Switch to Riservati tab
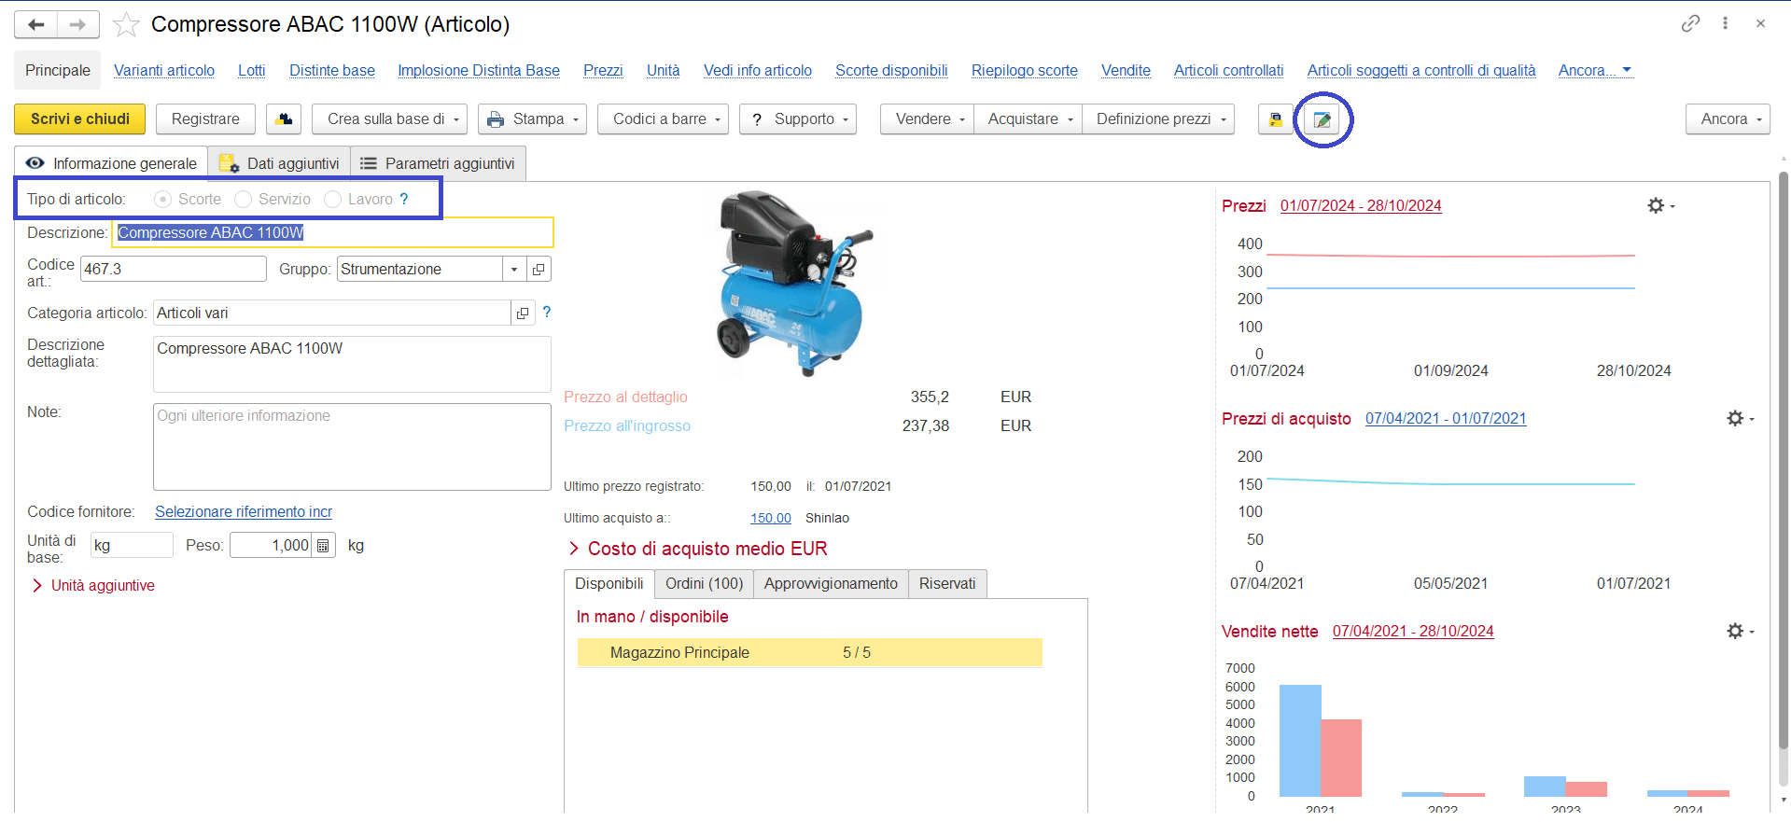1791x822 pixels. [947, 584]
